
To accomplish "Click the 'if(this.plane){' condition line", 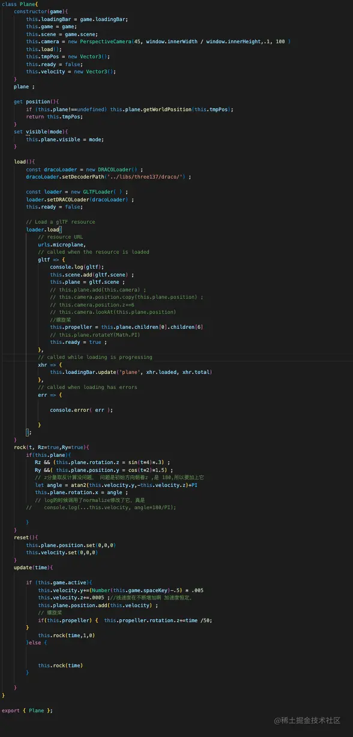I will (x=49, y=455).
